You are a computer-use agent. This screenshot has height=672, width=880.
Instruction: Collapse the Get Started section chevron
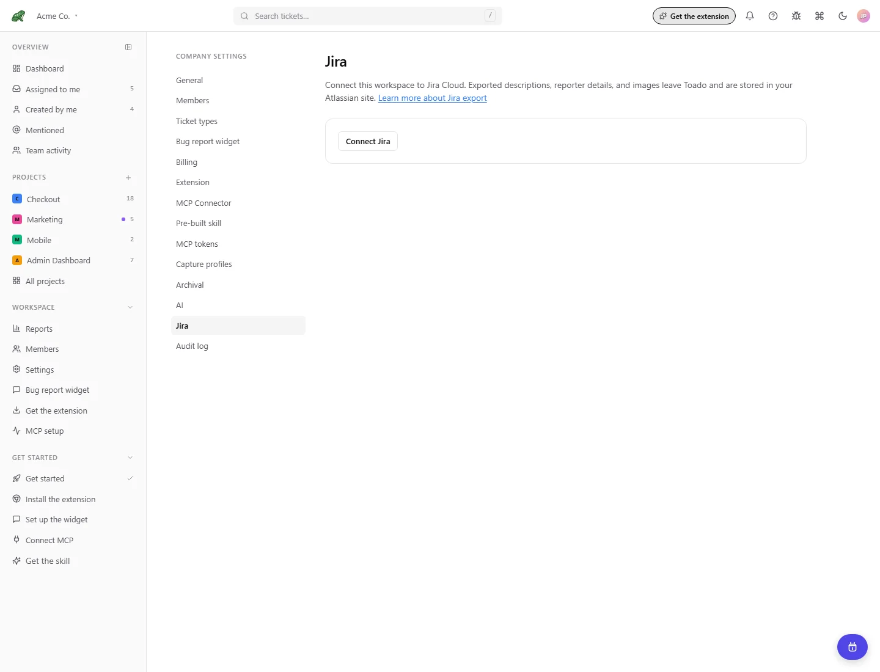(130, 458)
